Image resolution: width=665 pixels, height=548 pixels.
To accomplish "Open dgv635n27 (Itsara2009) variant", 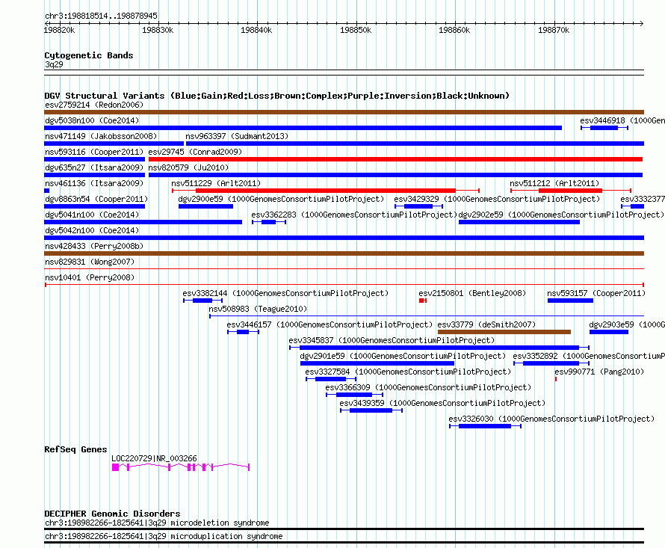I will [x=94, y=167].
